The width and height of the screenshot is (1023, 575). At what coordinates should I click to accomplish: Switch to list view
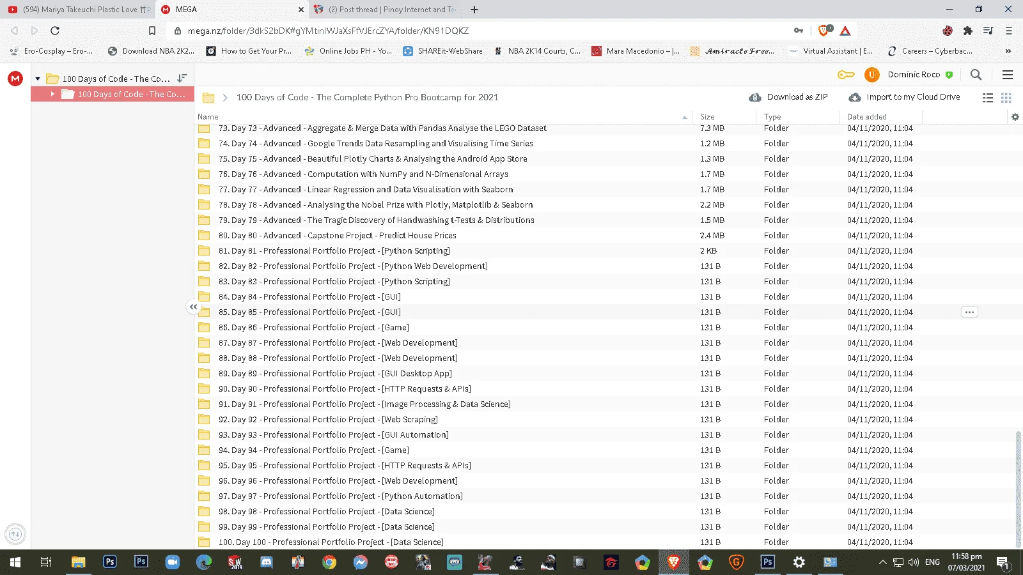[x=988, y=98]
